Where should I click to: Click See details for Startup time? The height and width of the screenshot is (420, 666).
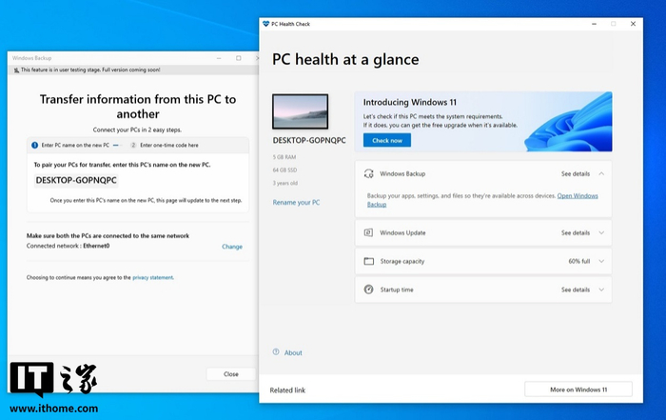click(x=576, y=290)
